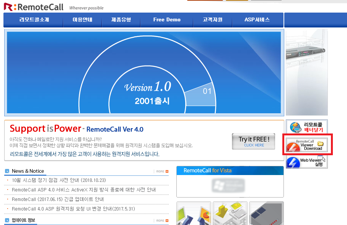Viewport: 347px width, 225px height.
Task: Open the ASP서비스 menu
Action: (257, 19)
